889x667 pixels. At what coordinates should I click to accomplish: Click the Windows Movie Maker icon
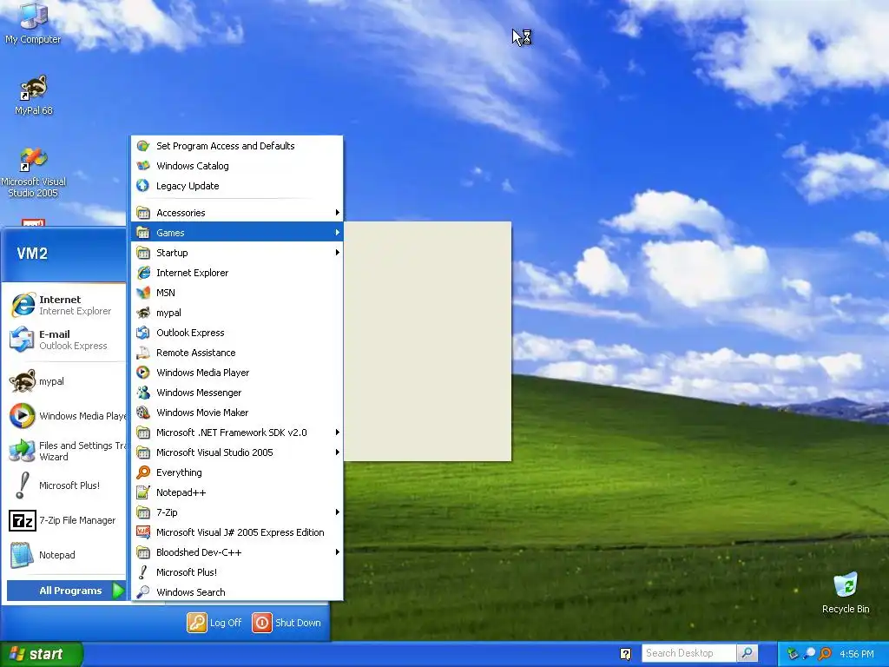[143, 413]
